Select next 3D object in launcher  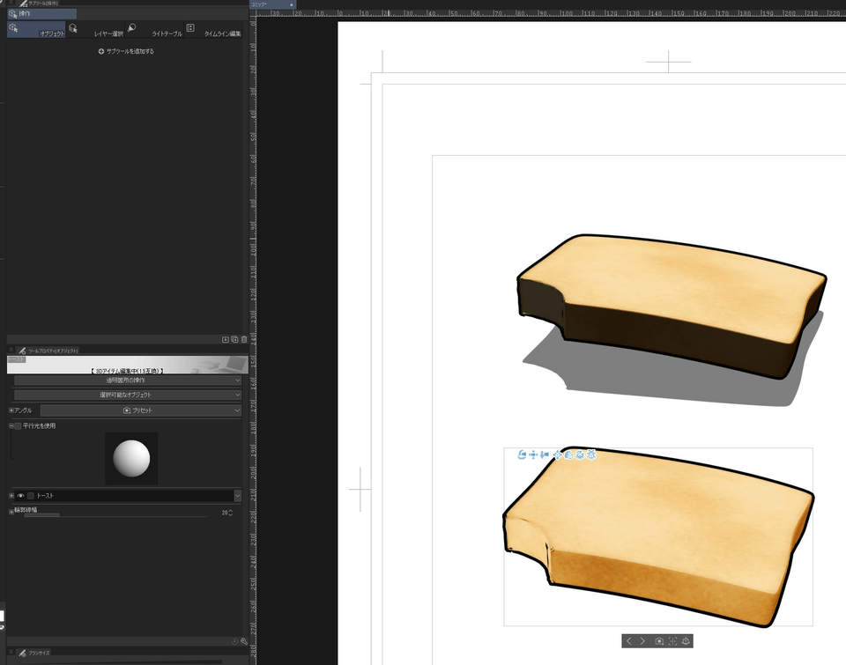tap(642, 640)
